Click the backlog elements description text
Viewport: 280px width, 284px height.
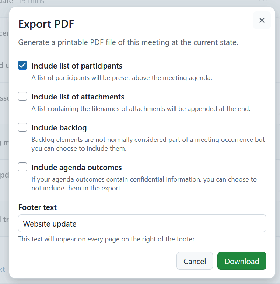coord(148,144)
